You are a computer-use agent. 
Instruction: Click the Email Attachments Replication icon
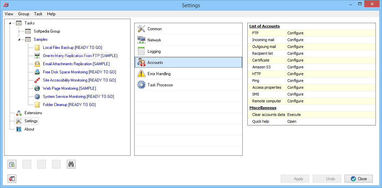pos(37,64)
